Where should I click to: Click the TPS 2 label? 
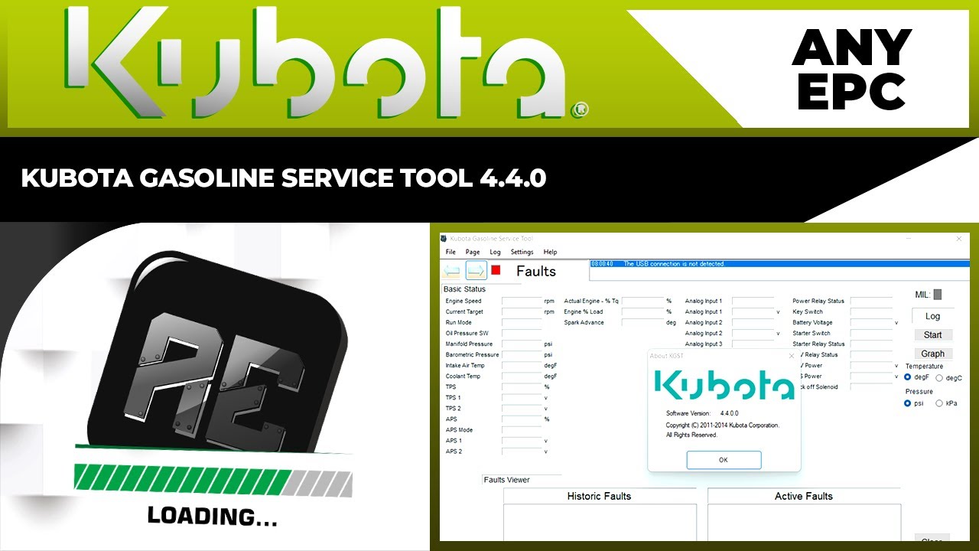(x=454, y=409)
